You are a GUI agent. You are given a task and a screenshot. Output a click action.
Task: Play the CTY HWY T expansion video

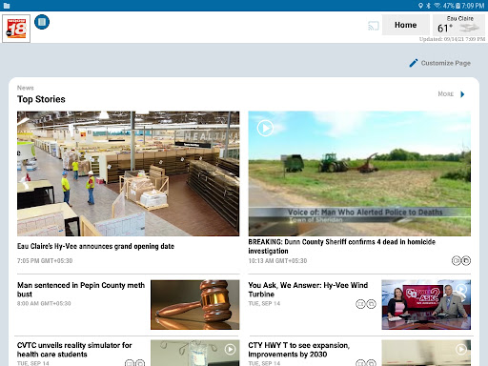(461, 350)
